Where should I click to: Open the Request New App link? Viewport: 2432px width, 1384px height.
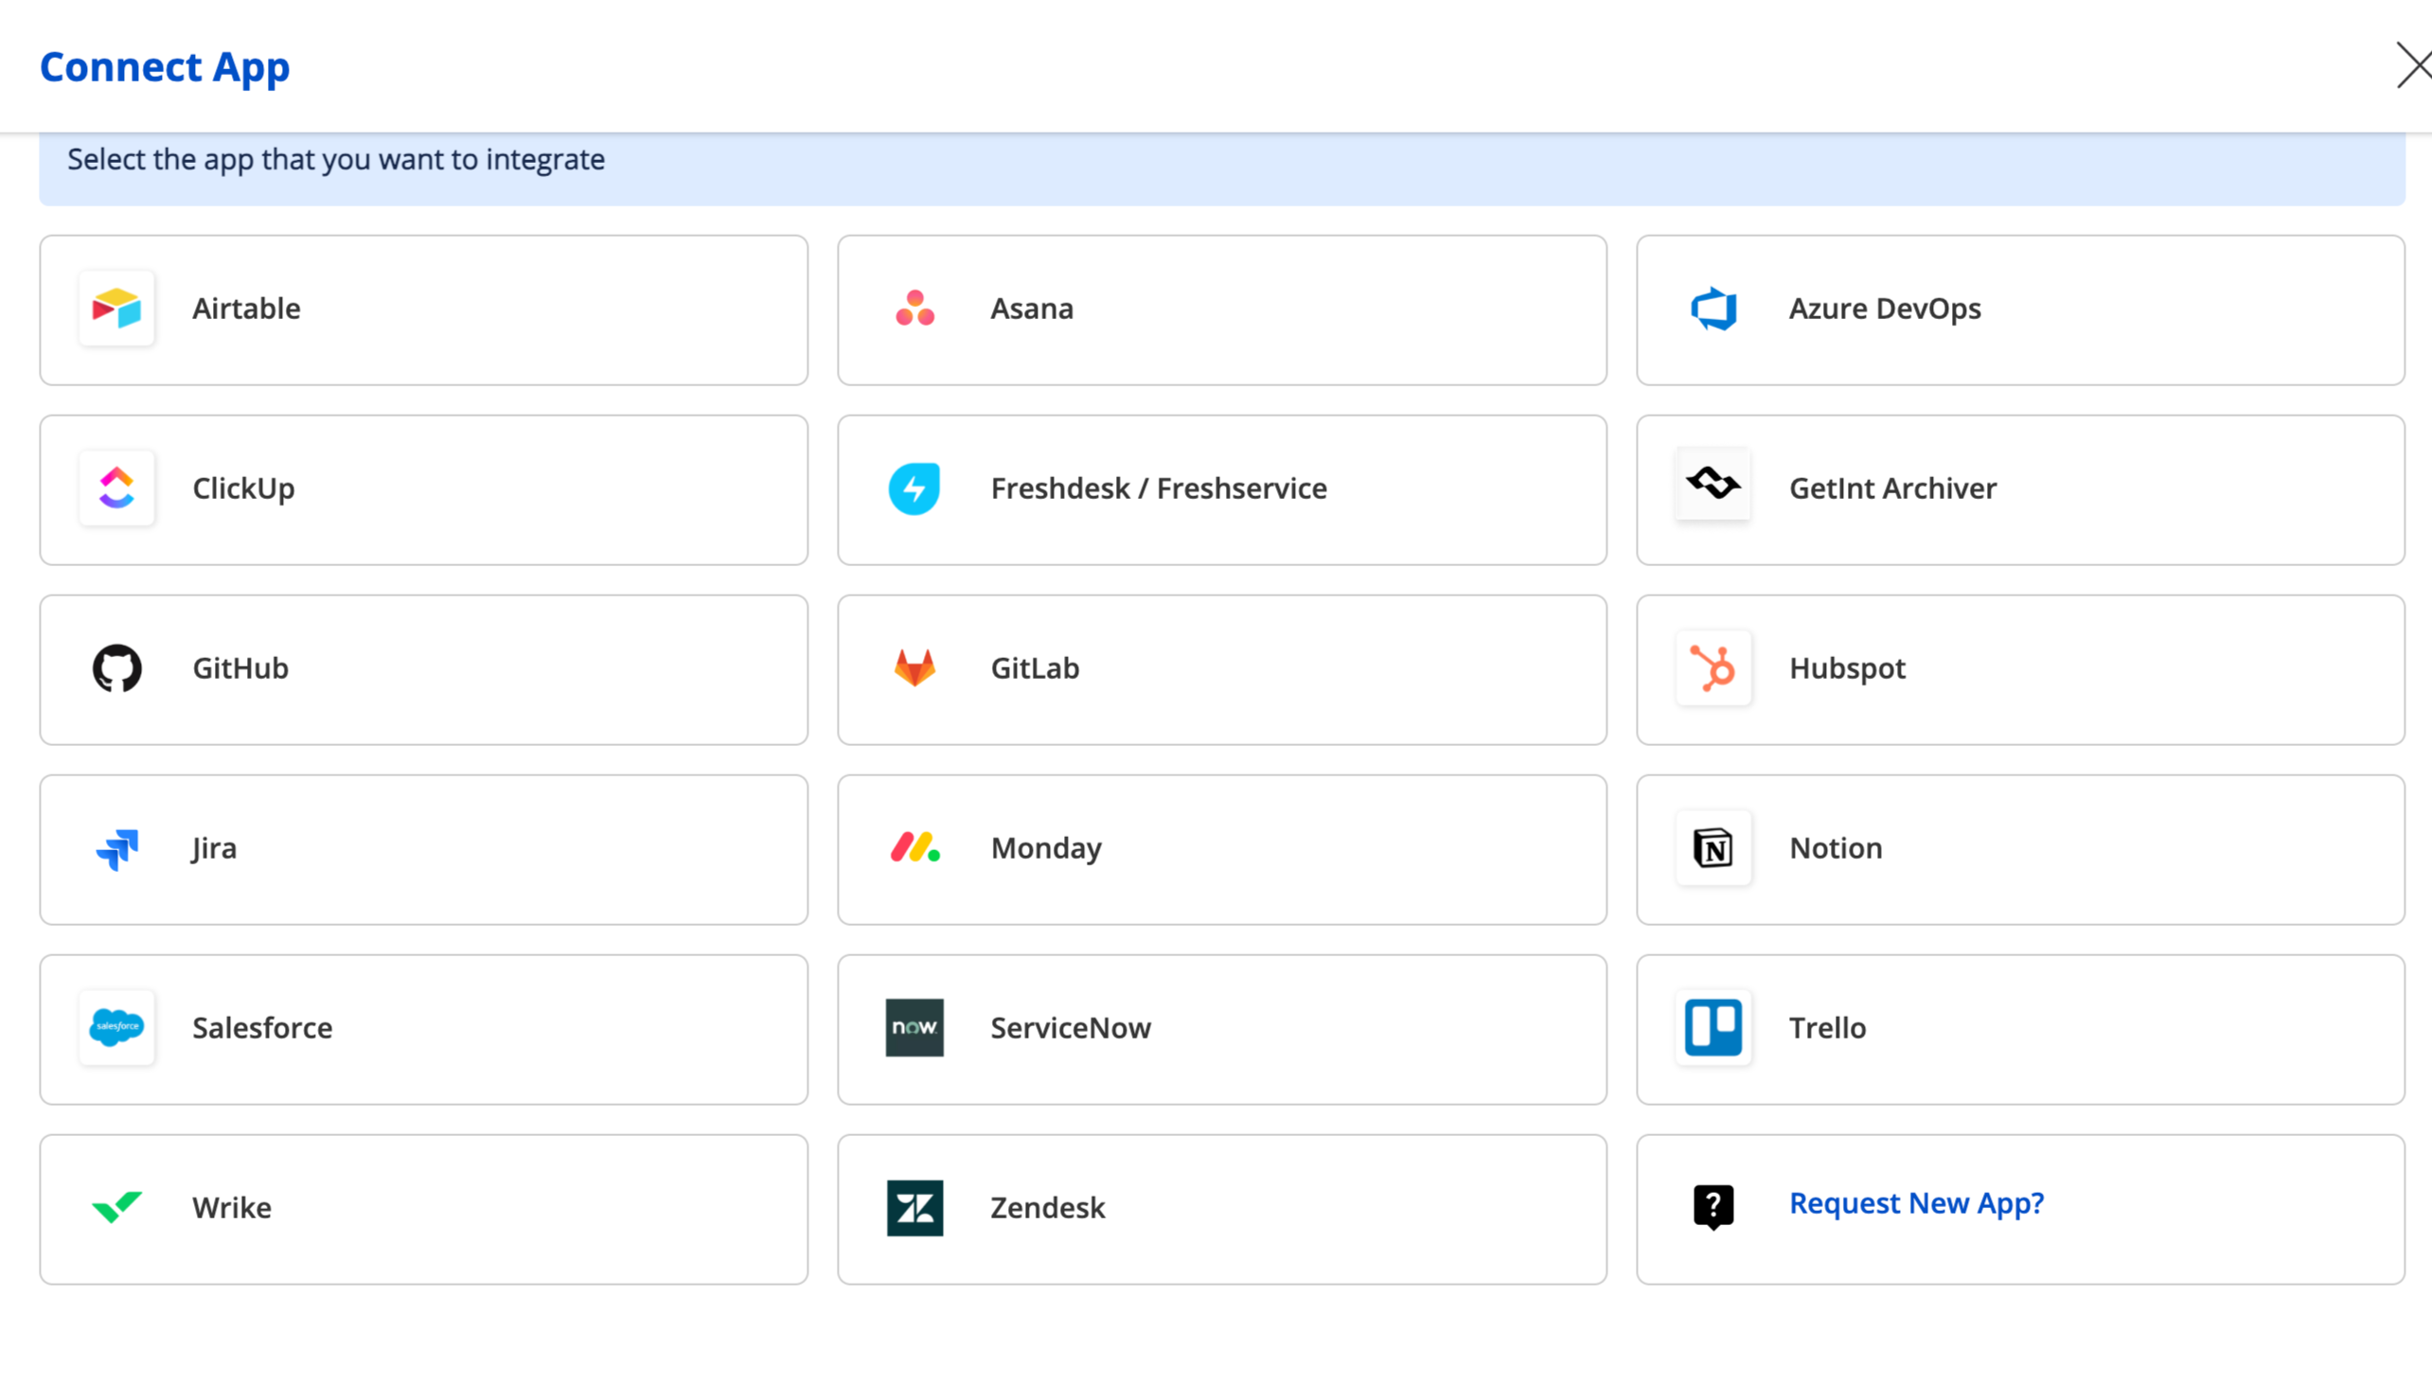click(x=1915, y=1202)
